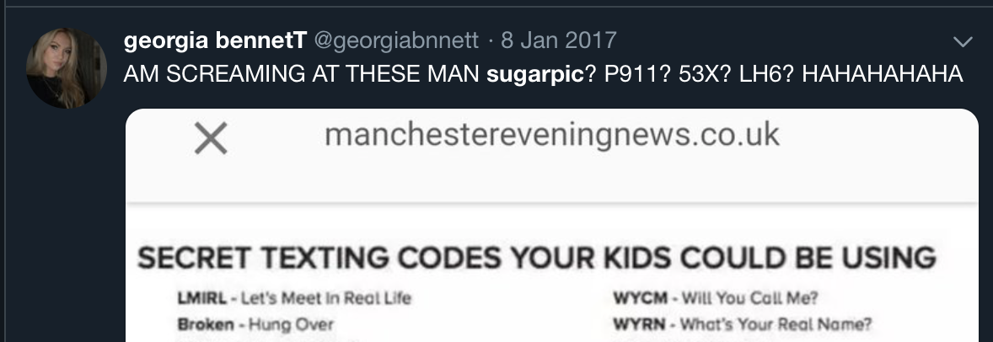Select the WYRN code entry
The width and height of the screenshot is (993, 342).
click(x=742, y=325)
